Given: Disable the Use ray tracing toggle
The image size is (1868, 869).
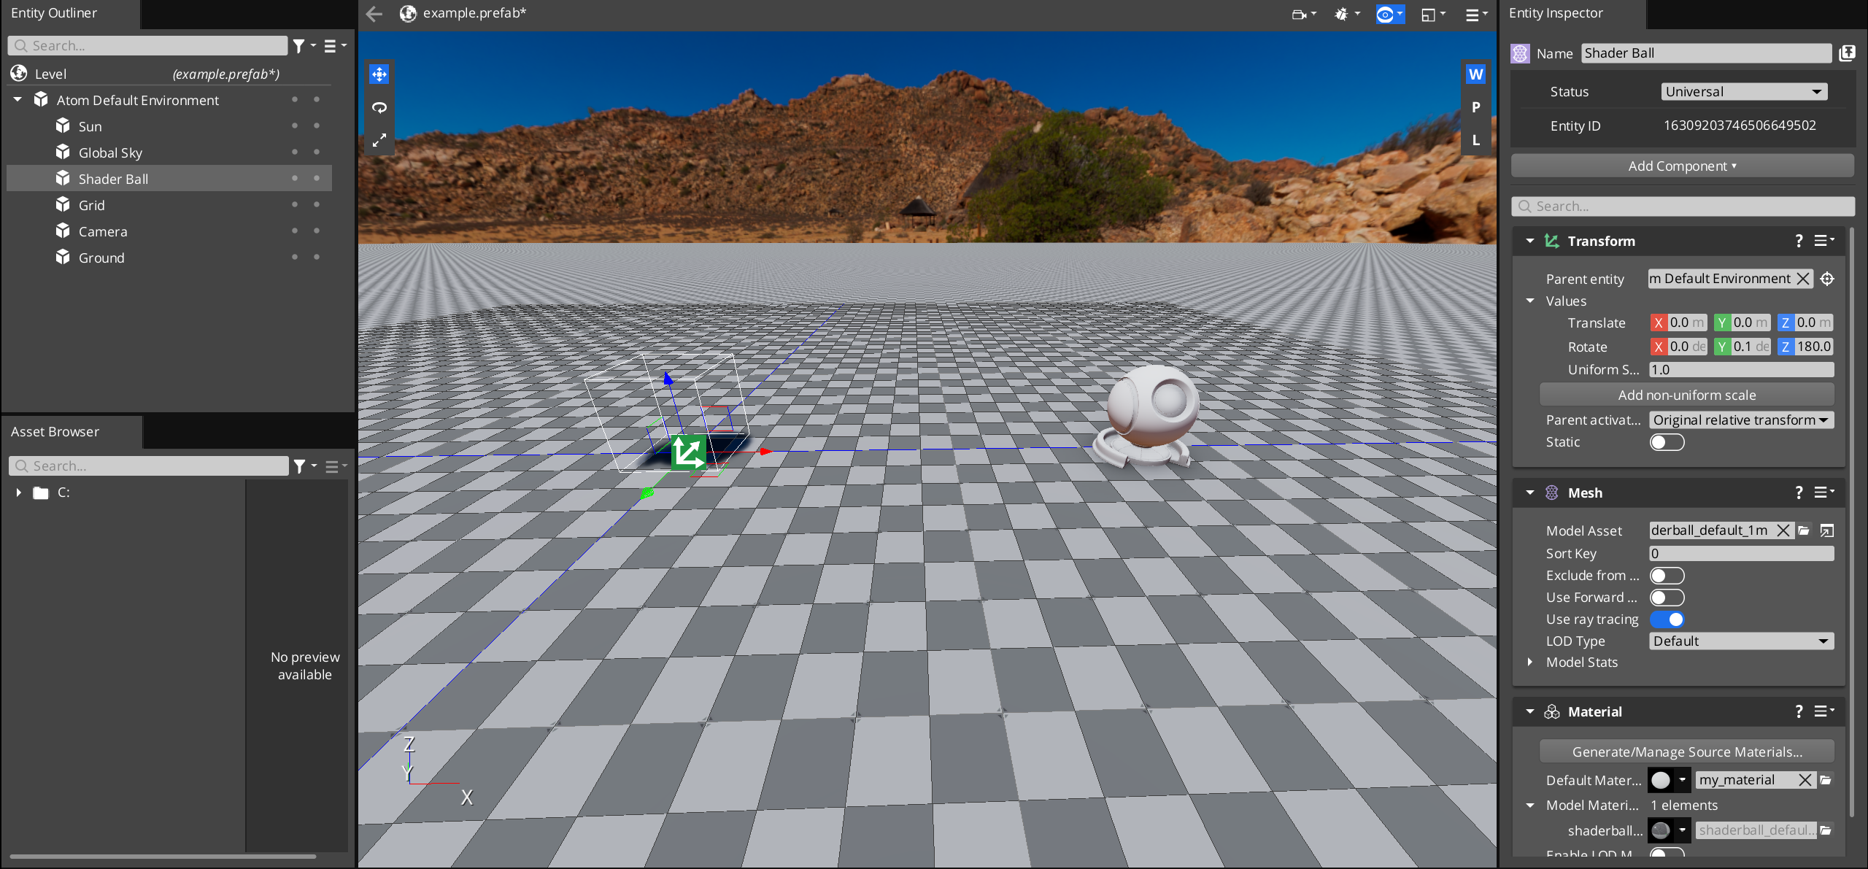Looking at the screenshot, I should pyautogui.click(x=1667, y=619).
